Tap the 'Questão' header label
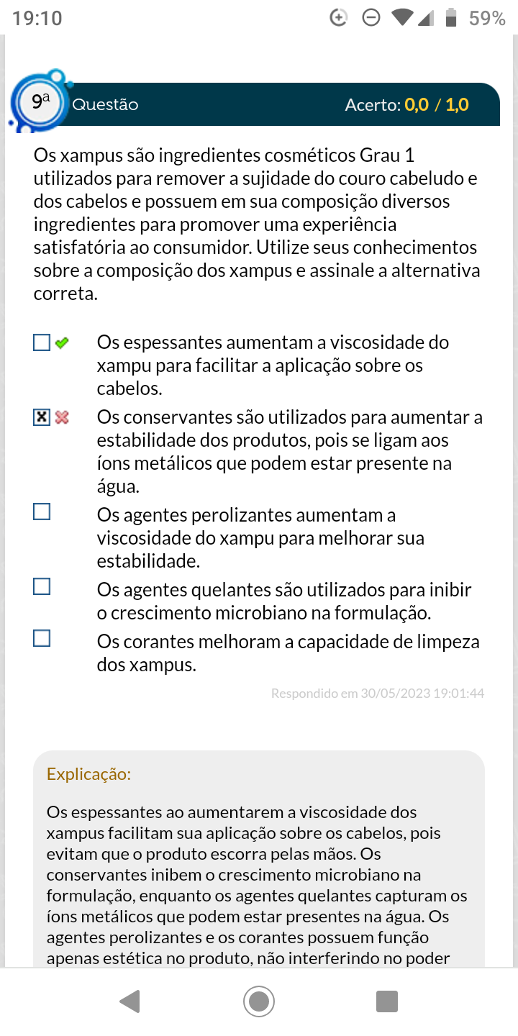Screen dimensions: 518x1036 point(106,104)
